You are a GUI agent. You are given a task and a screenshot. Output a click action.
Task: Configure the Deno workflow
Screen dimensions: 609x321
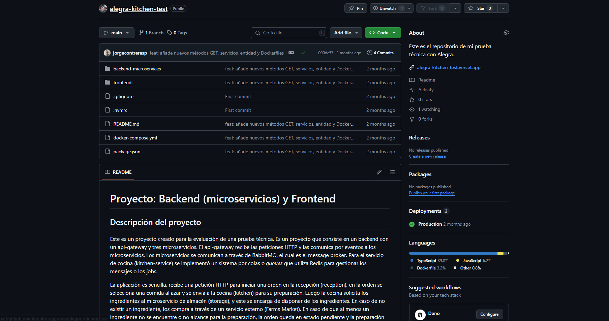pyautogui.click(x=489, y=314)
